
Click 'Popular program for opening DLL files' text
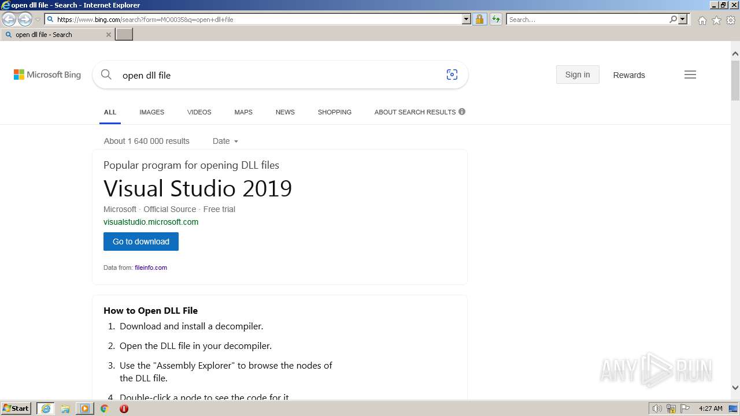(x=191, y=165)
